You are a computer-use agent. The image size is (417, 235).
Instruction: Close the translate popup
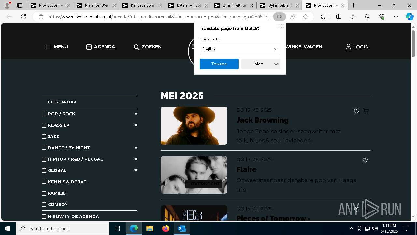pos(280,26)
